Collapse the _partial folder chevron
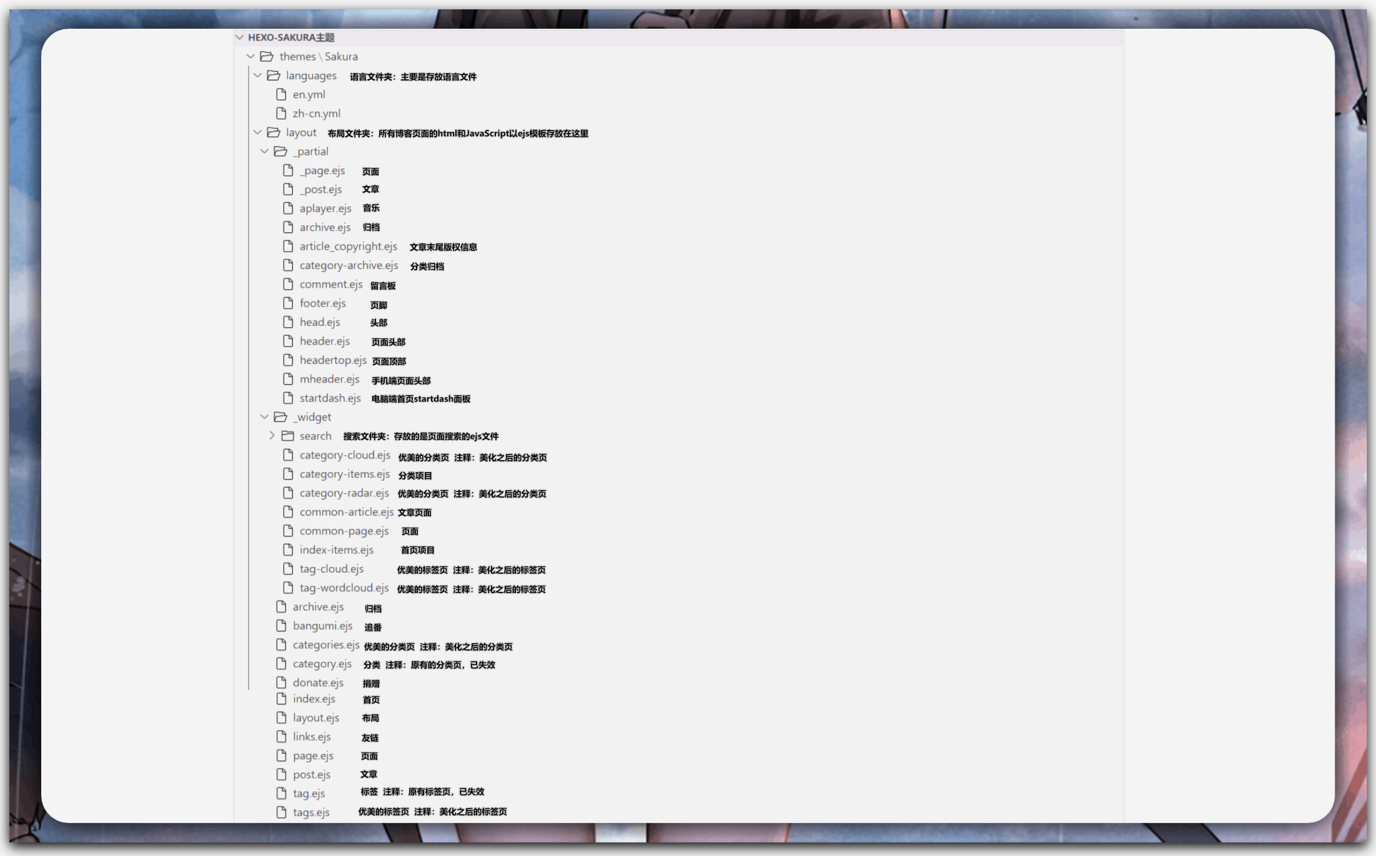The image size is (1376, 856). click(x=264, y=151)
